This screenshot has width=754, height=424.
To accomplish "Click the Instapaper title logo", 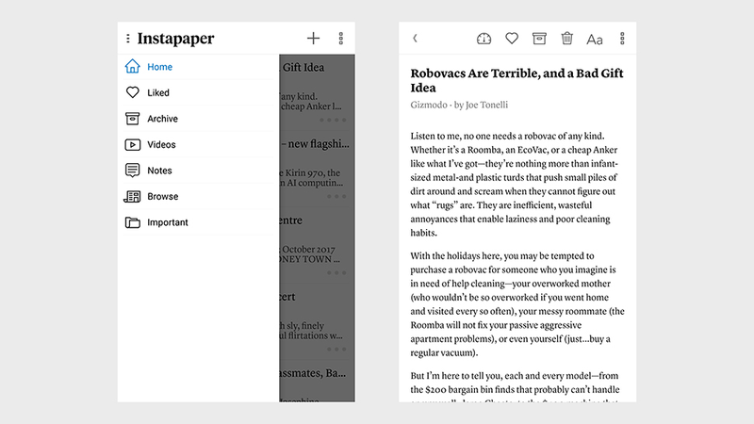I will point(175,39).
